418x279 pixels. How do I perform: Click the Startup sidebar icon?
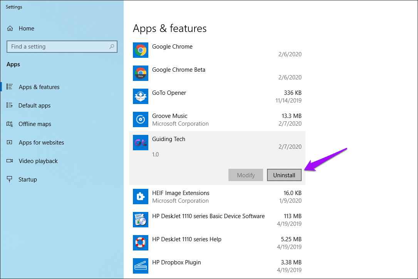10,179
